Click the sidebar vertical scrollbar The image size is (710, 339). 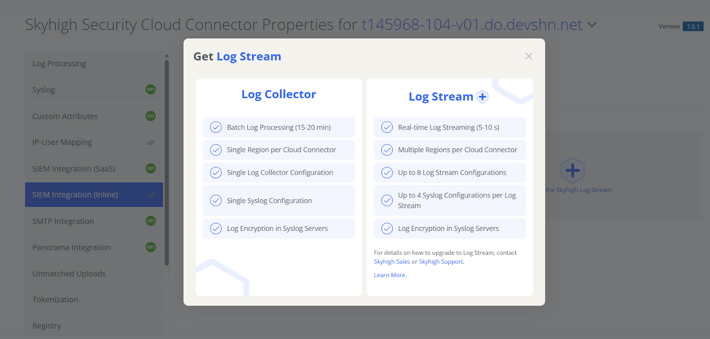pos(167,162)
